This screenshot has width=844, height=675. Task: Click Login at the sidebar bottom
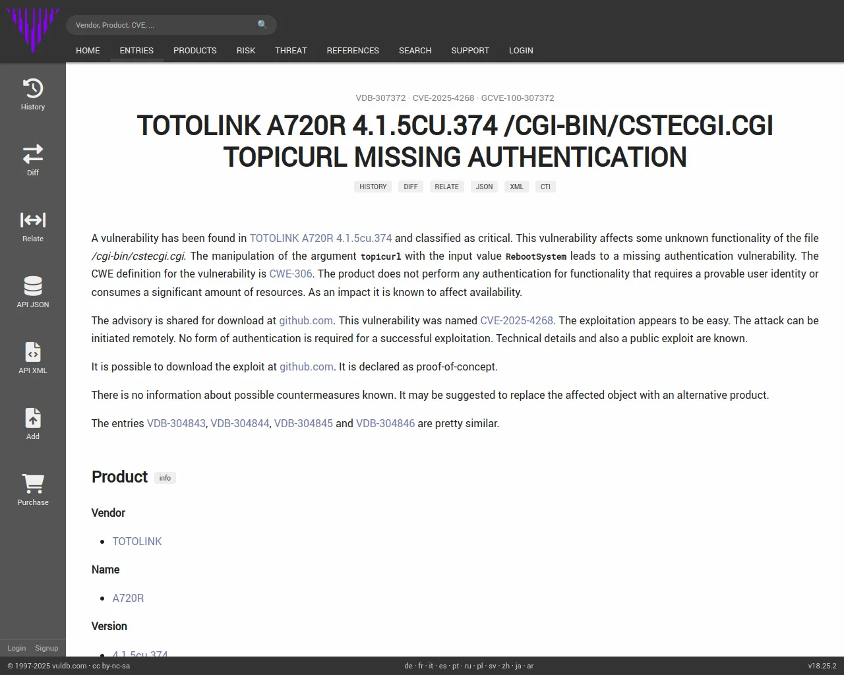16,648
